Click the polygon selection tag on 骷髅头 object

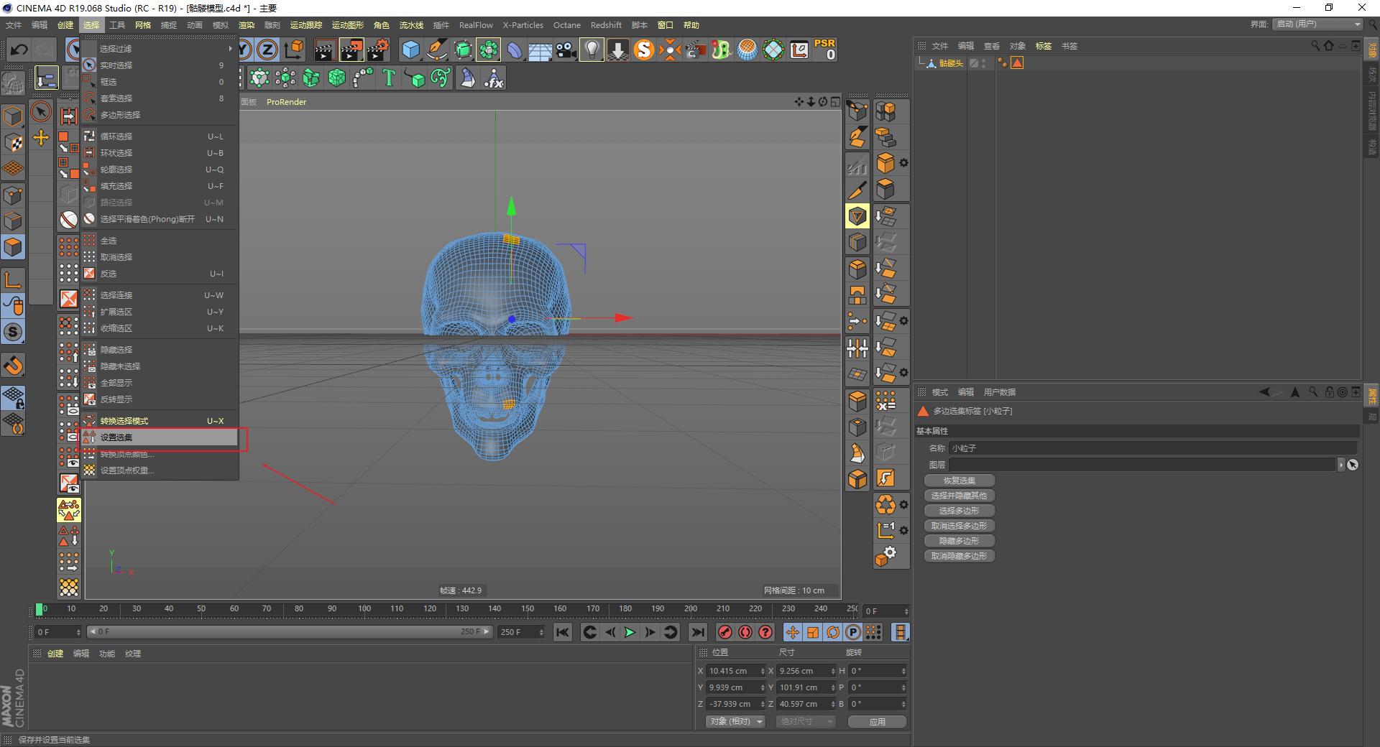(x=1017, y=63)
